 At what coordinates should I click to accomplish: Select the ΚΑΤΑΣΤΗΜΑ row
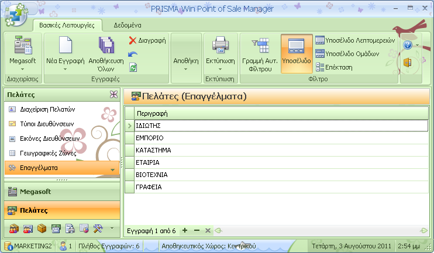(281, 150)
